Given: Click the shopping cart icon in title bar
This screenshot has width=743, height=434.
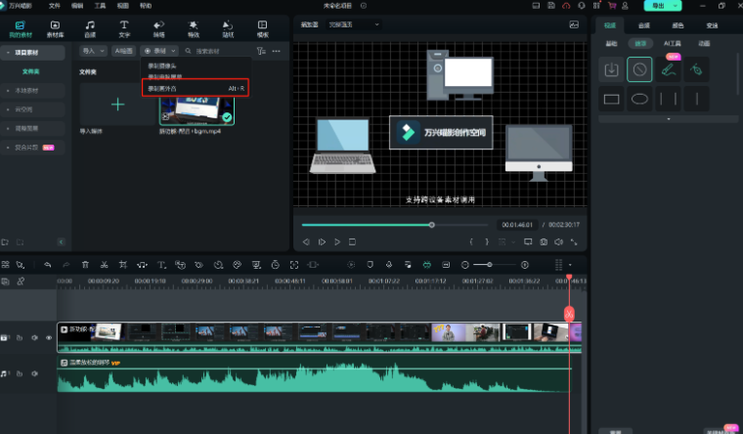Looking at the screenshot, I should [x=611, y=6].
